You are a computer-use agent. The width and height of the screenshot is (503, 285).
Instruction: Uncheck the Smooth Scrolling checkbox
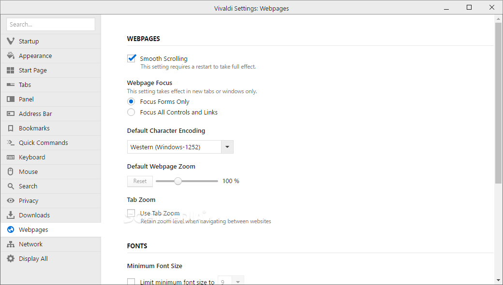[x=131, y=58]
